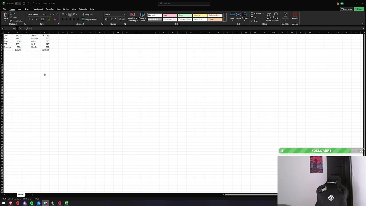Expand the cell styles gallery
This screenshot has height=206, width=366.
225,17
